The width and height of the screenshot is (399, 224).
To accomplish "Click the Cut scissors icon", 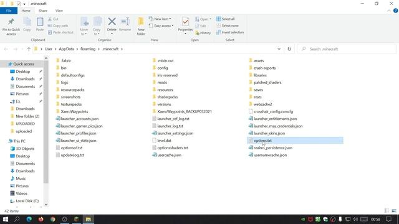I will [x=50, y=19].
